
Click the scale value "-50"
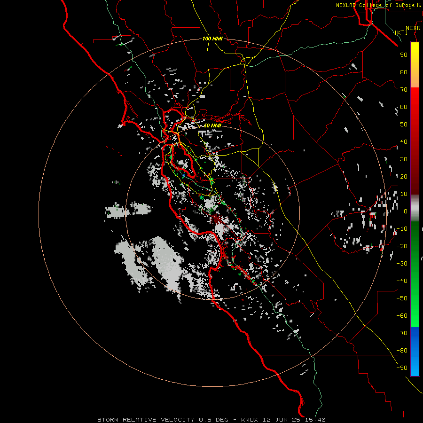[x=402, y=298]
